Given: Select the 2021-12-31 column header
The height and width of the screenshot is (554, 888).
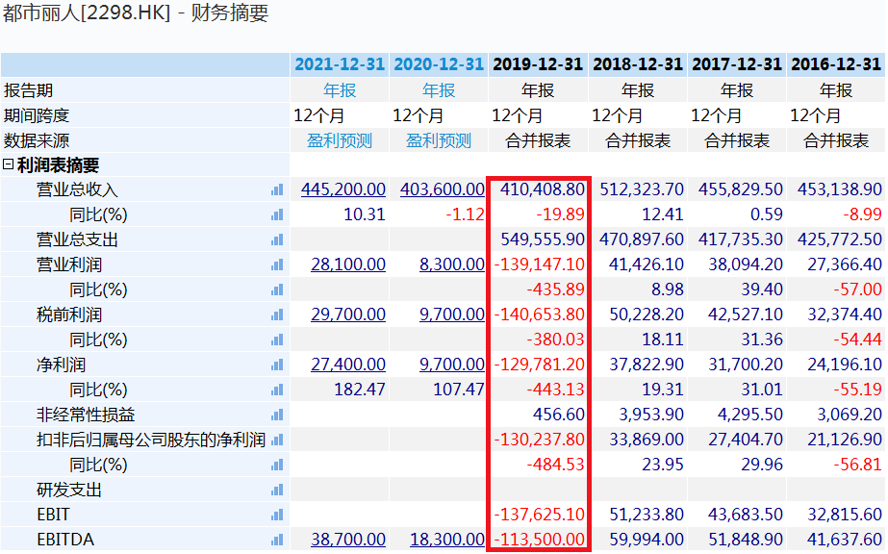Looking at the screenshot, I should tap(339, 63).
